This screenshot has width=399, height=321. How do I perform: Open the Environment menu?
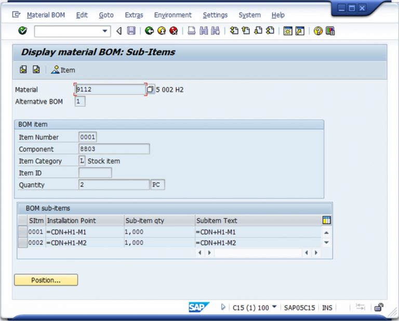[x=172, y=15]
